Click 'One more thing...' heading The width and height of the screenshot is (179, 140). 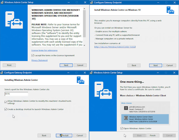tap(132, 82)
